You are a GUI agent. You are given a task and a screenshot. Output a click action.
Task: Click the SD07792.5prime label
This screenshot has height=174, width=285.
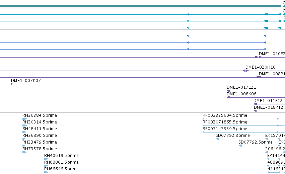coord(256,142)
